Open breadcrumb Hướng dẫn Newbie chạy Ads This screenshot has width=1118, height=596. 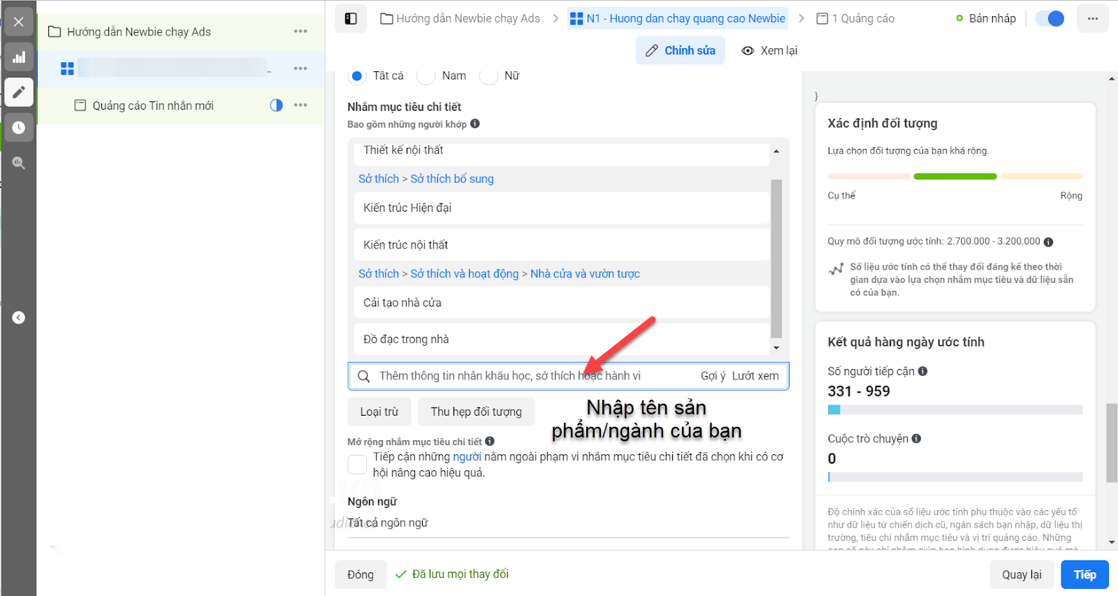(460, 19)
